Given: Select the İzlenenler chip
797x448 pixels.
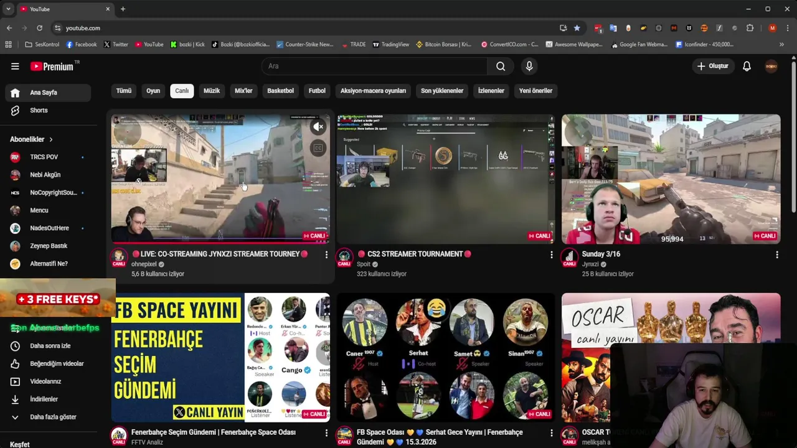Looking at the screenshot, I should 491,91.
